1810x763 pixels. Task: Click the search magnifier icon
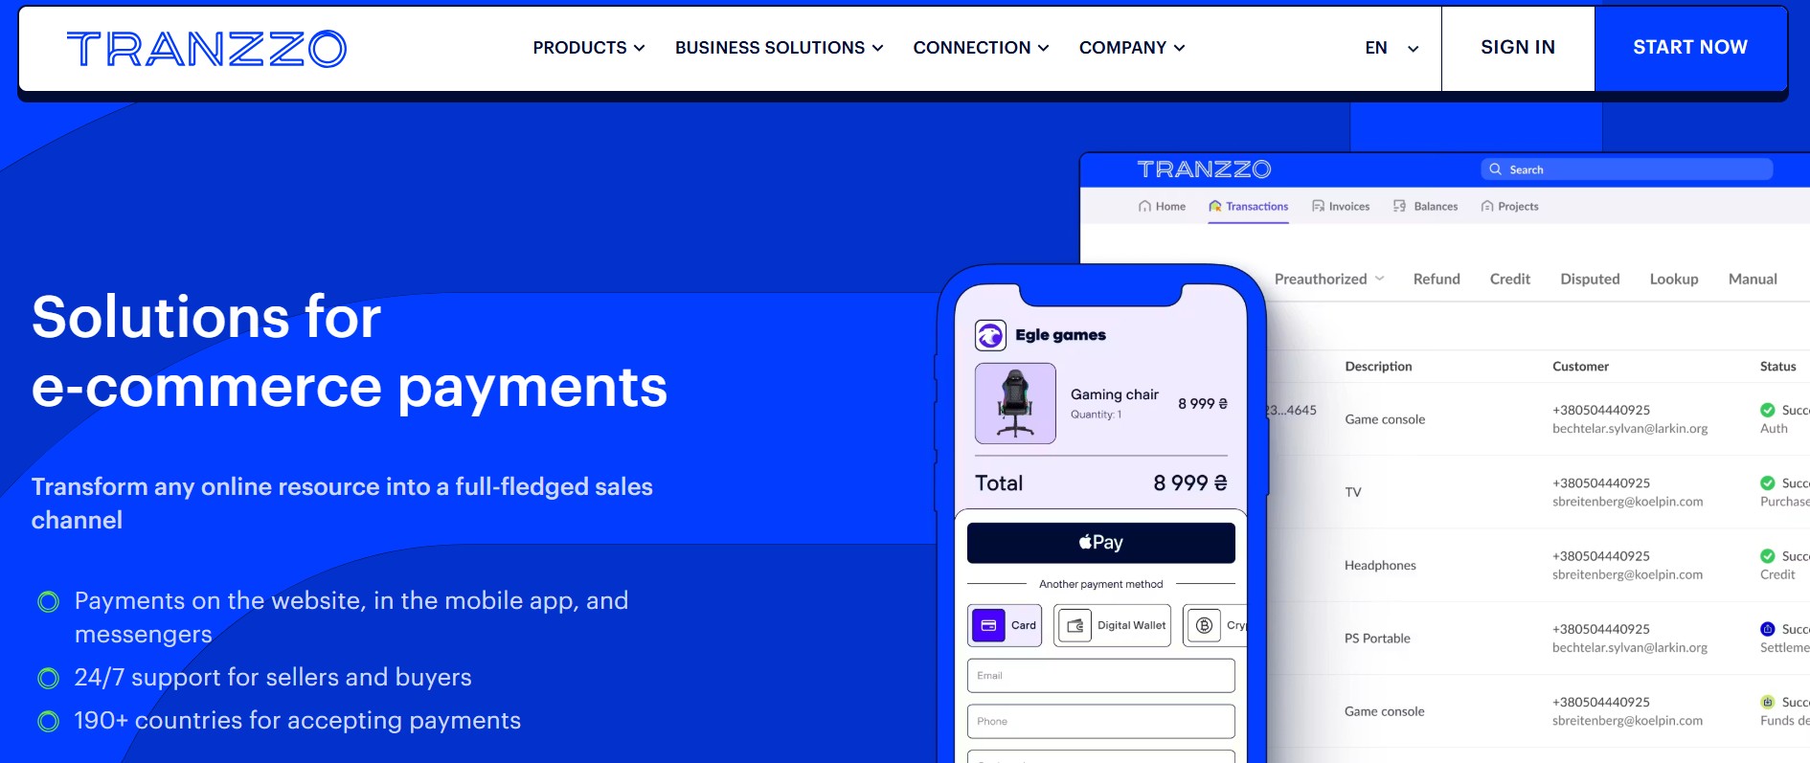(x=1495, y=169)
